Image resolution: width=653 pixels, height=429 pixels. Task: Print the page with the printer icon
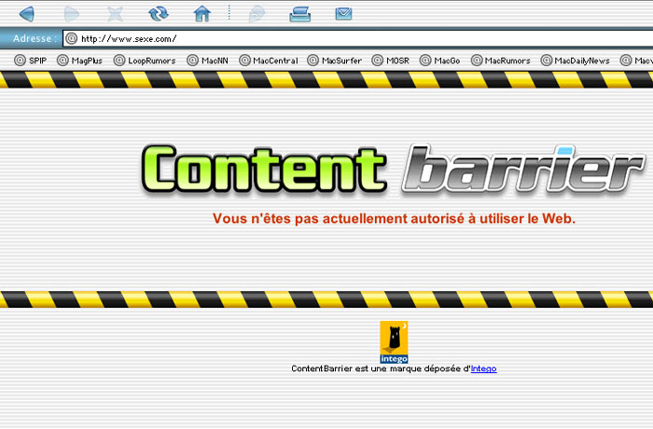pos(299,14)
